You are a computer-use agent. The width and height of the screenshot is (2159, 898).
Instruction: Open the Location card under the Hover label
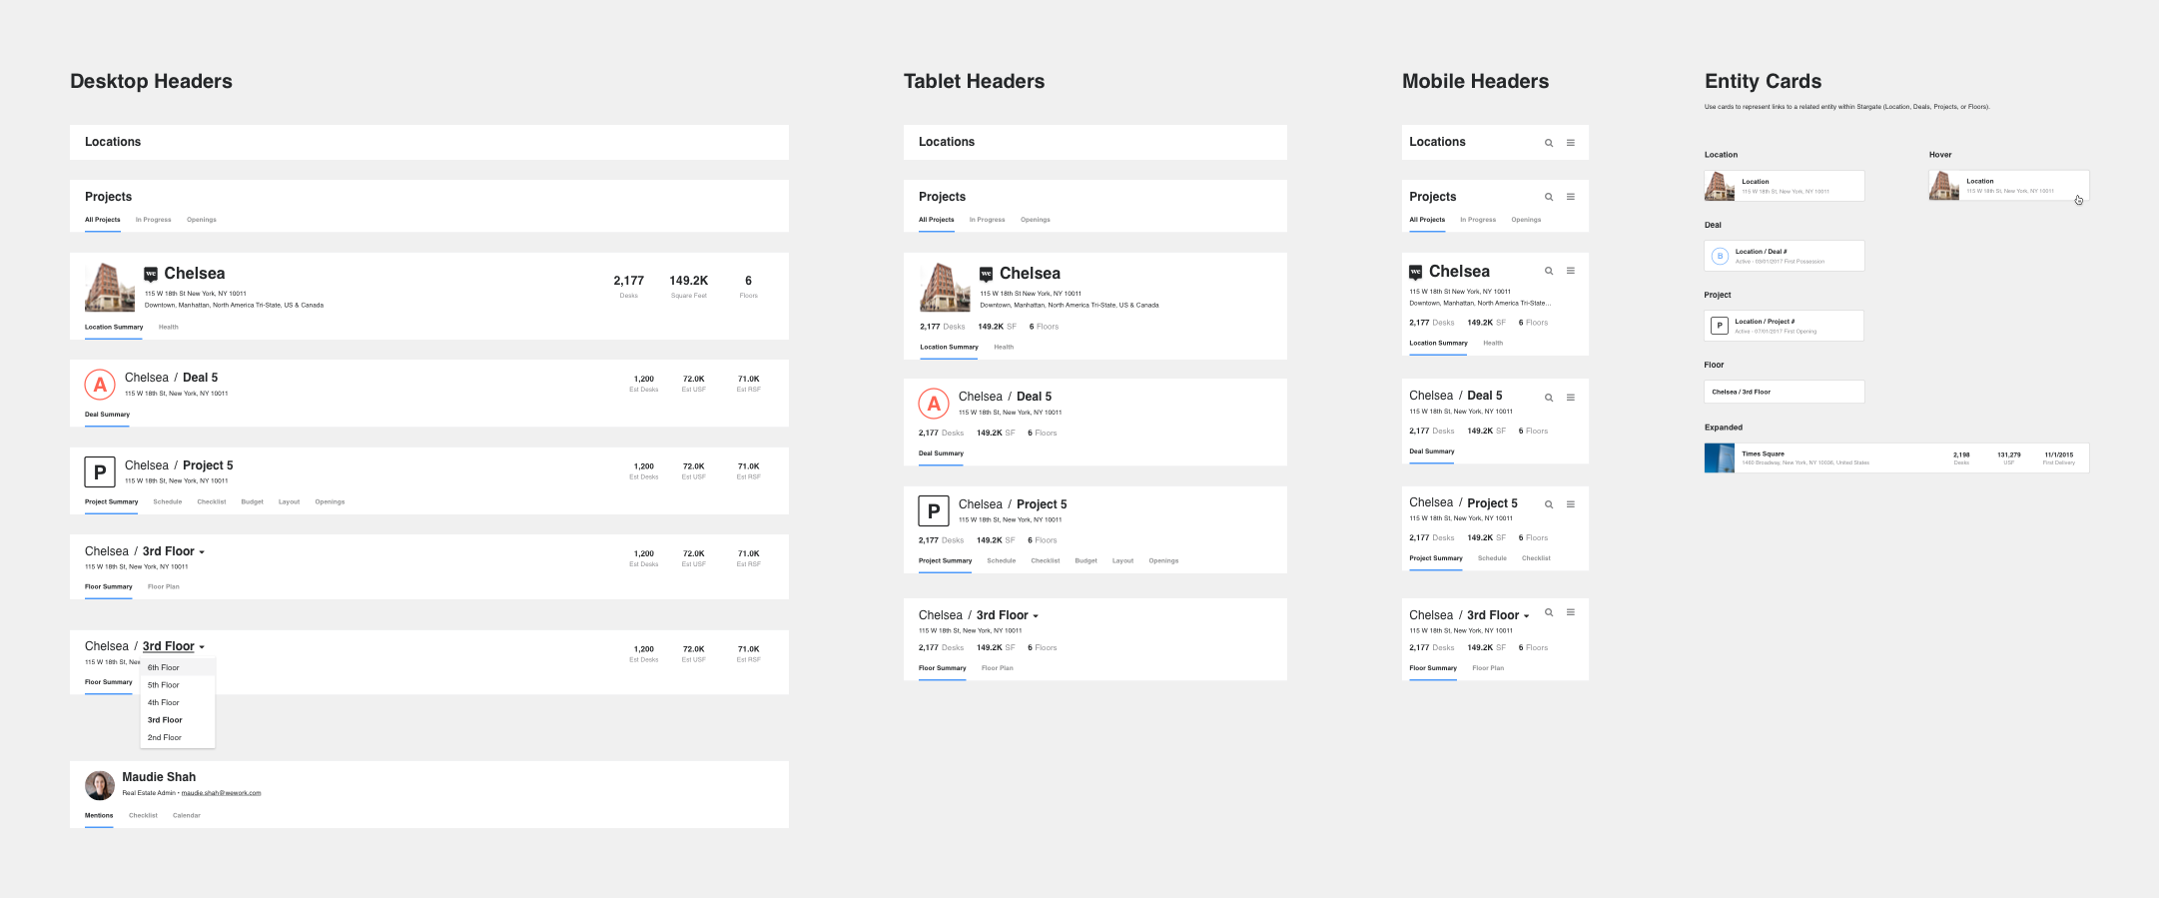2009,186
